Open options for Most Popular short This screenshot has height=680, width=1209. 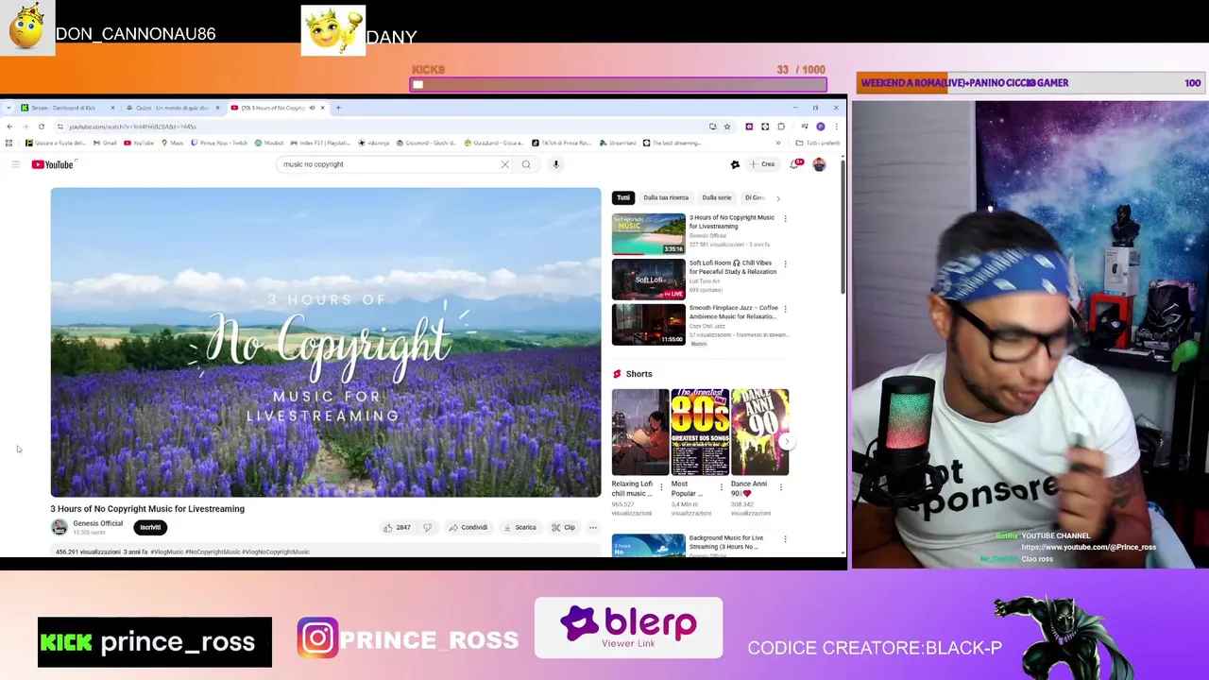722,487
